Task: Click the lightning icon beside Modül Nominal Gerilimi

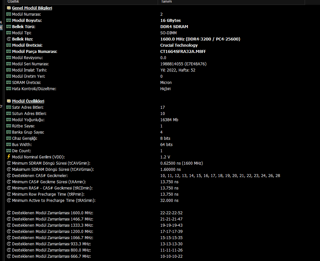Action: (x=9, y=157)
